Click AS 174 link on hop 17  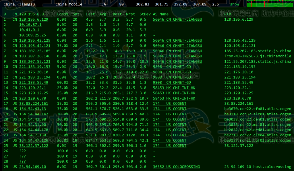click(156, 104)
